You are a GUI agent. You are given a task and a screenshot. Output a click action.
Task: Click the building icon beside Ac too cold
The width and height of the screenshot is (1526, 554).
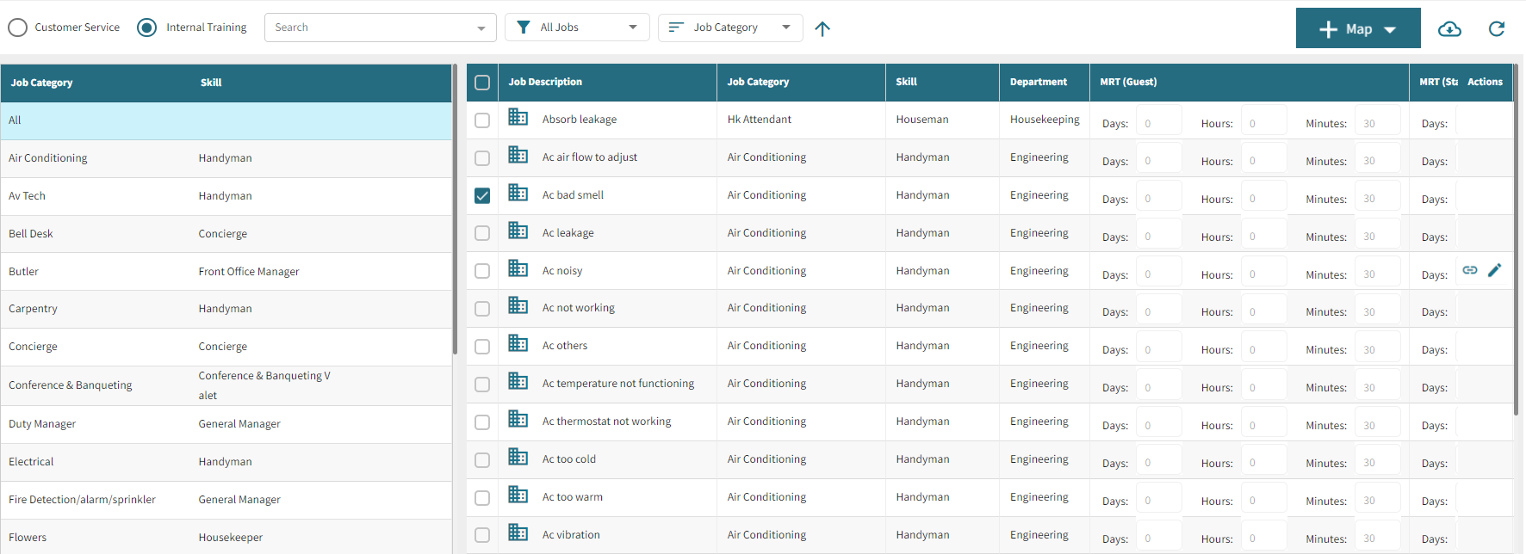(518, 457)
